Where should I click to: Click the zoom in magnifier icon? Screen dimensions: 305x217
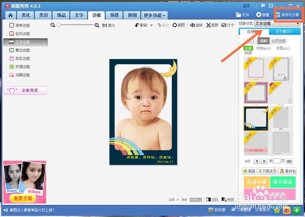point(97,25)
